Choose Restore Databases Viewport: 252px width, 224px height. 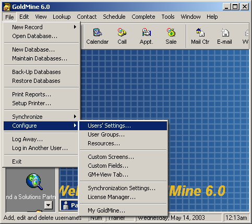41,81
